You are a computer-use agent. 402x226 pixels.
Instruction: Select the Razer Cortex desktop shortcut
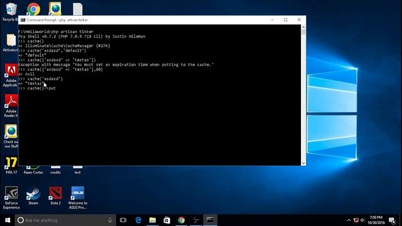point(33,170)
